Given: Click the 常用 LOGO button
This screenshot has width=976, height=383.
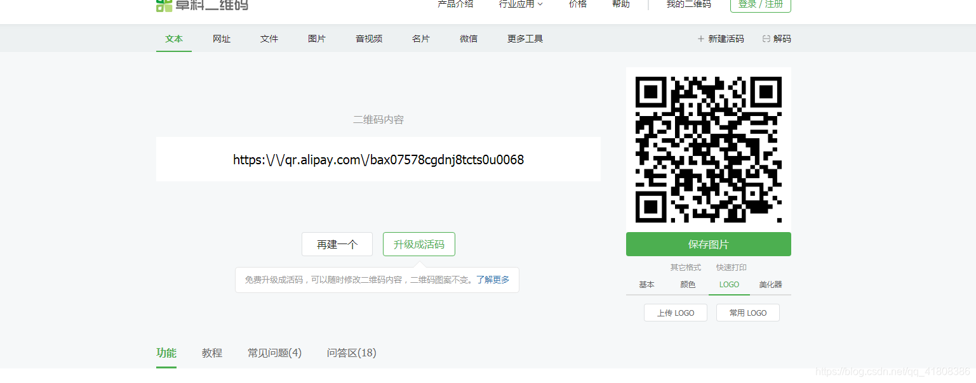Looking at the screenshot, I should 748,313.
